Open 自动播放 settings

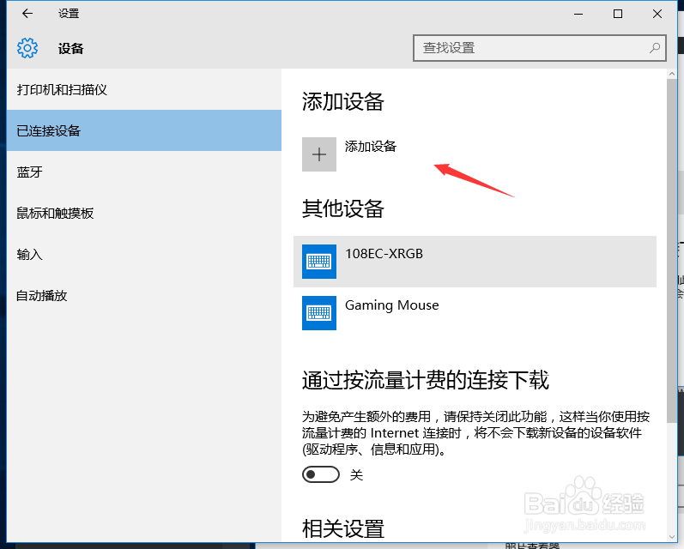pos(144,295)
